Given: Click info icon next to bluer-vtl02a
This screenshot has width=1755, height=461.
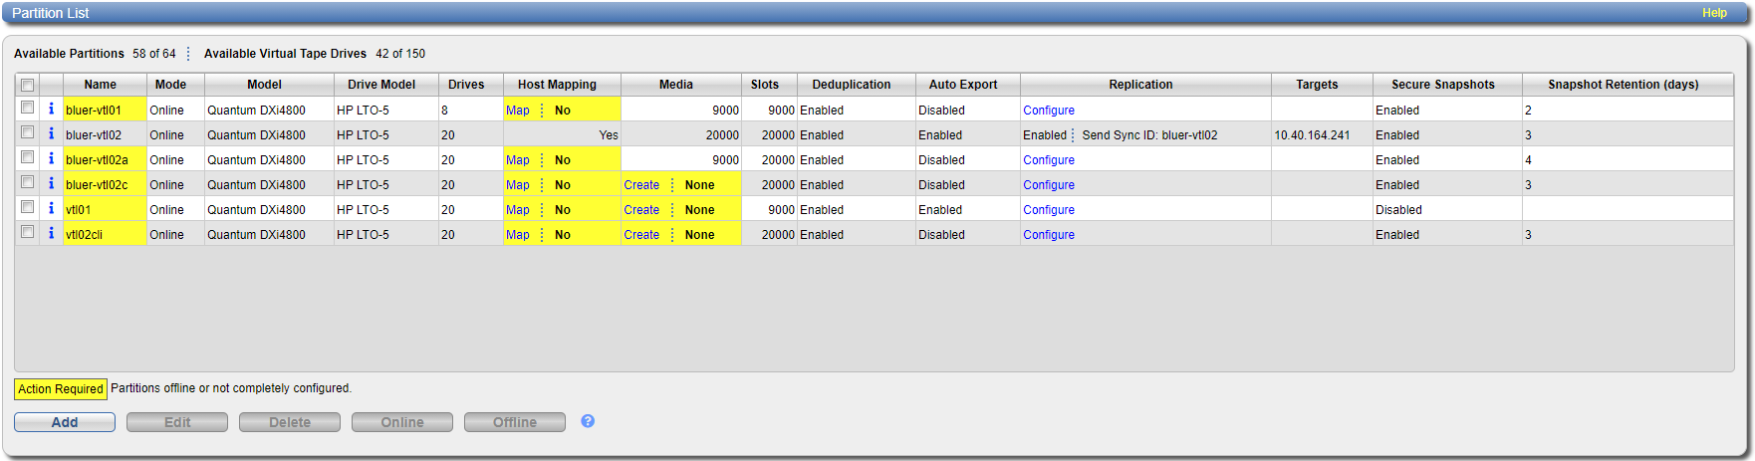Looking at the screenshot, I should (52, 158).
